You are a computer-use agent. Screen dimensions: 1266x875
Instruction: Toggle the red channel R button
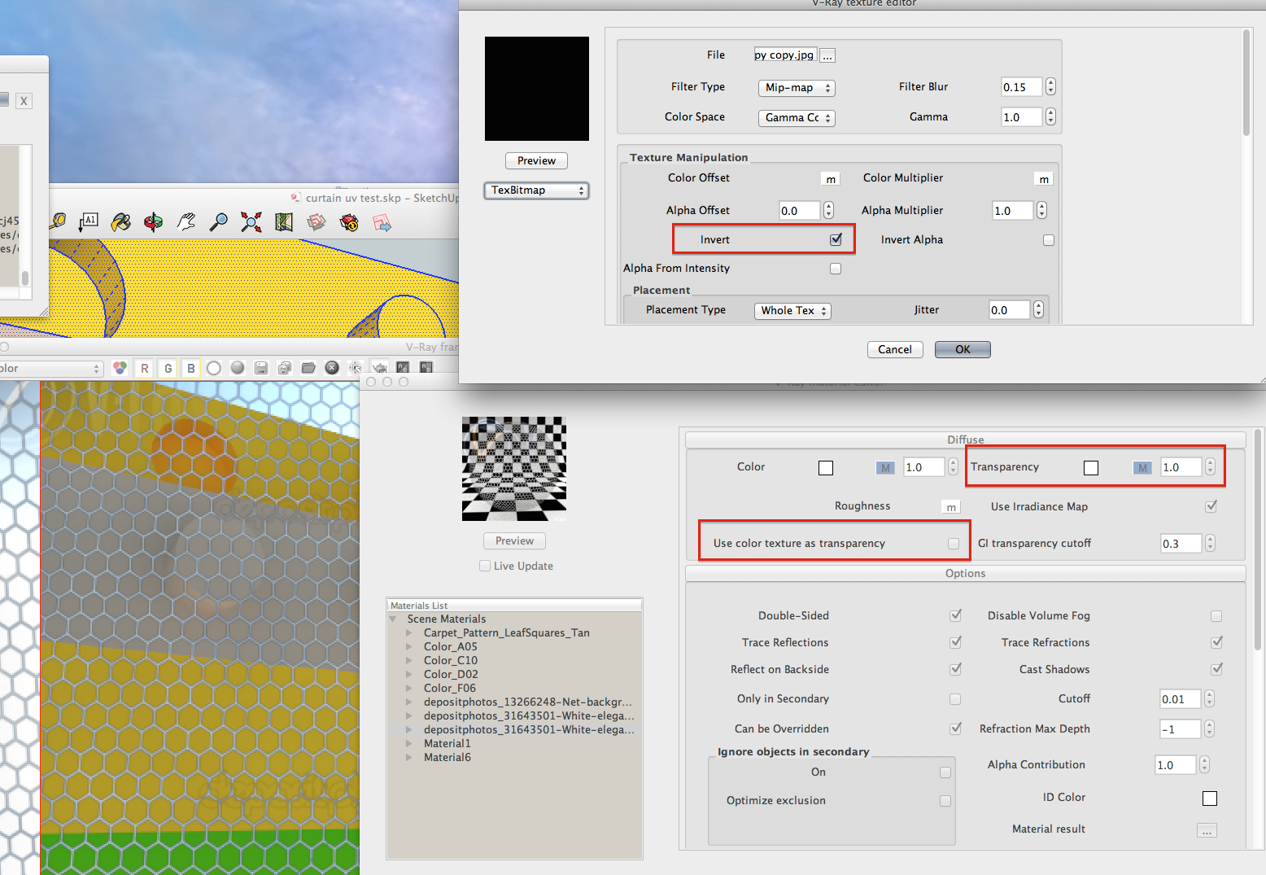pos(145,368)
